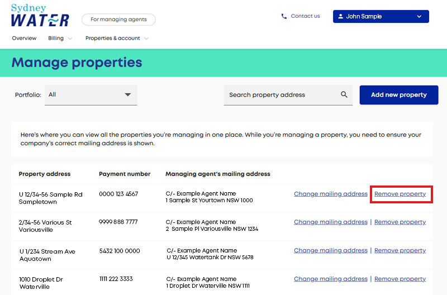
Task: Click the For managing agents pill
Action: pyautogui.click(x=118, y=20)
